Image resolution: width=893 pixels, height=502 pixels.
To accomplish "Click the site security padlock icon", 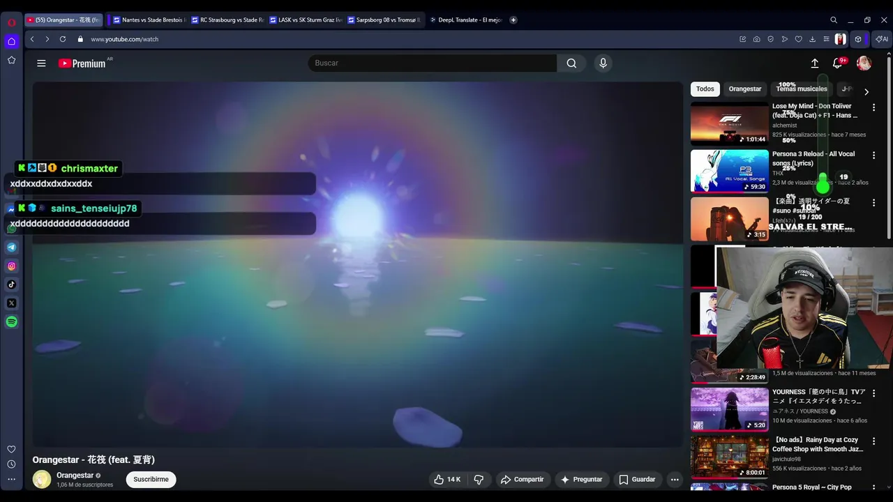I will 80,39.
